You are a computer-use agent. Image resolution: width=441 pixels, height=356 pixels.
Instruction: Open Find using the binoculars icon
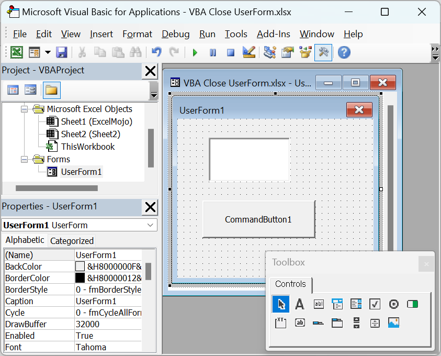coord(135,52)
